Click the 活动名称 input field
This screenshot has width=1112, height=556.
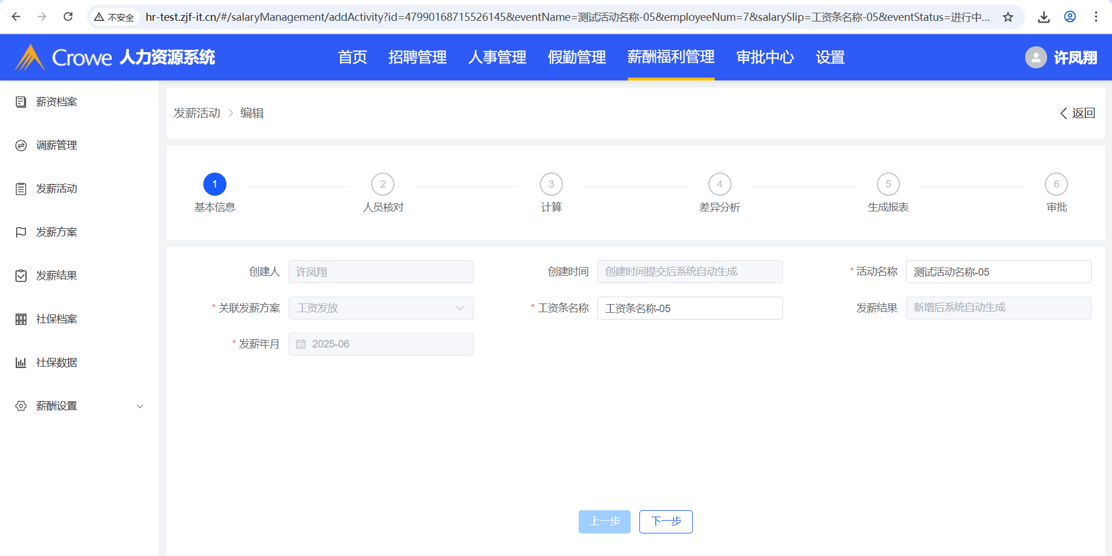[x=998, y=272]
